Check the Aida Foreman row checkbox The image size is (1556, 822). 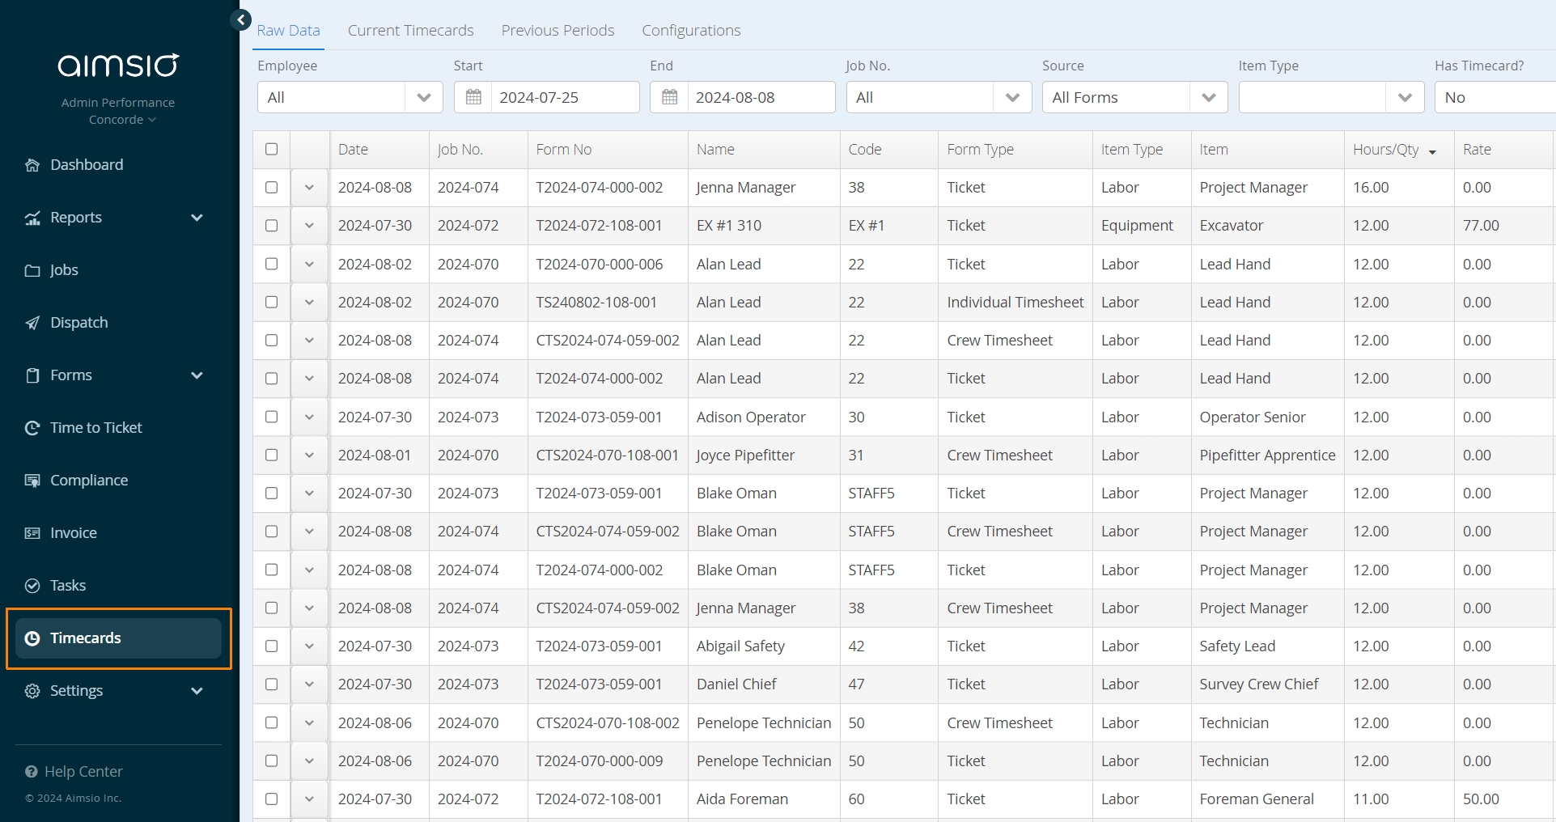pyautogui.click(x=271, y=799)
